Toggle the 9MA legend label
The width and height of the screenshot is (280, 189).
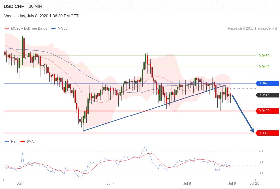click(30, 142)
